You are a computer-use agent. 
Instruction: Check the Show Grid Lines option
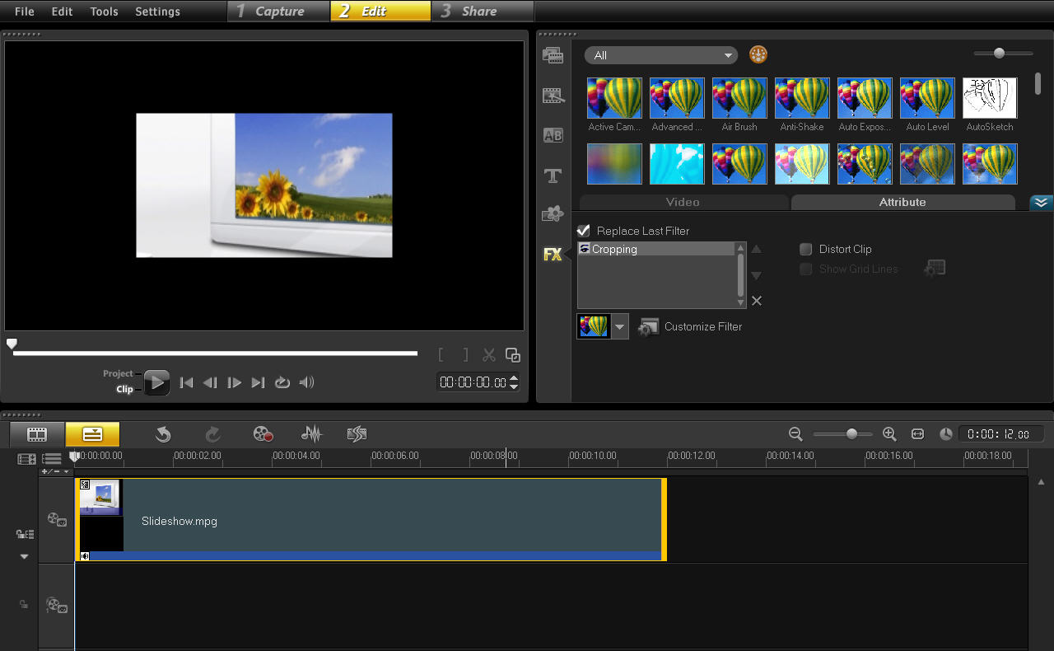pyautogui.click(x=805, y=269)
